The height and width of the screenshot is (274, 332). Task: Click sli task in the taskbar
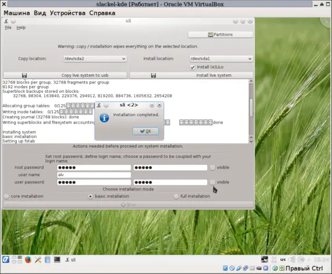click(70, 260)
